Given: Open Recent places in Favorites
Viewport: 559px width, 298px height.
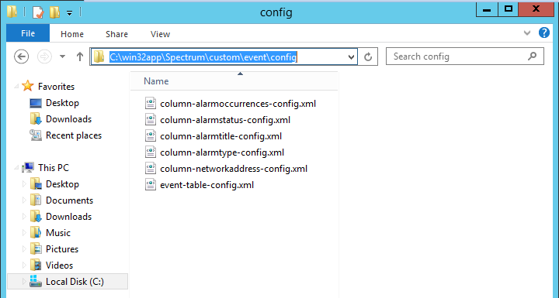Looking at the screenshot, I should point(74,135).
